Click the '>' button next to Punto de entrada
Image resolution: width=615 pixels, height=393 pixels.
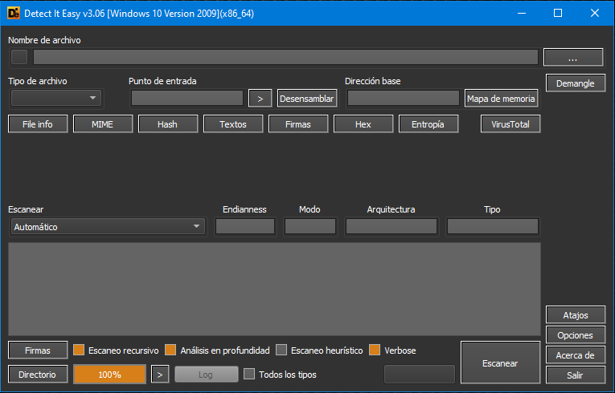coord(260,99)
